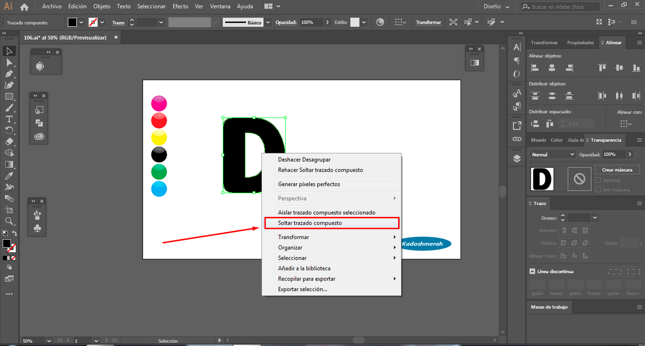Click vertical align top icon
The width and height of the screenshot is (645, 346).
tap(602, 68)
